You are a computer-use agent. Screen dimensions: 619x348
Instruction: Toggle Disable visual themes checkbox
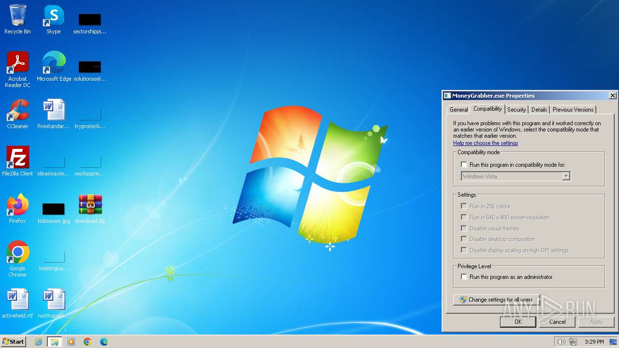(x=464, y=229)
